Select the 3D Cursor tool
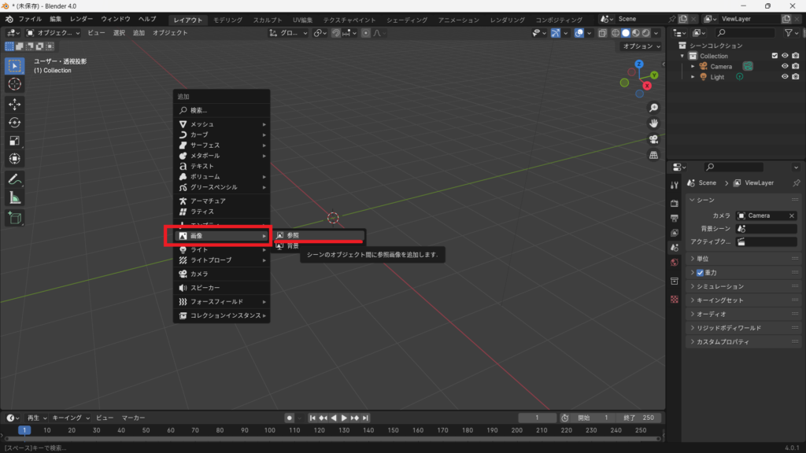806x453 pixels. point(15,84)
